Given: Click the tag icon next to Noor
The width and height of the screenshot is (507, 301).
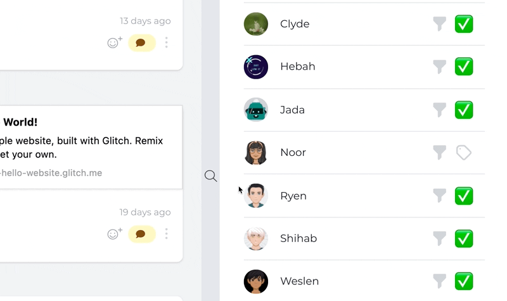Looking at the screenshot, I should [464, 152].
